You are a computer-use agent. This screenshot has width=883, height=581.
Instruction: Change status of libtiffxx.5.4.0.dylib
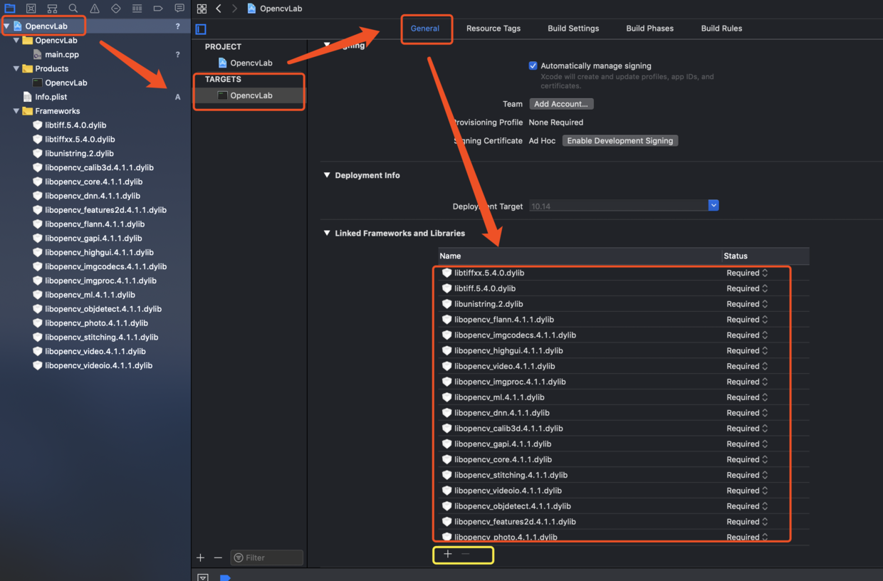(x=747, y=273)
